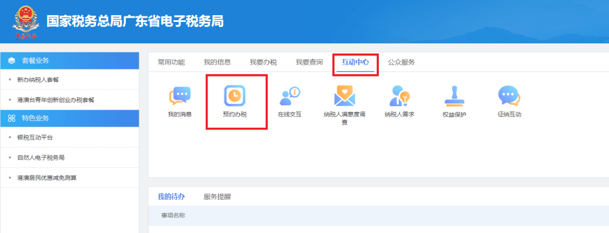
Task: Go to 自然人电子税务局 link
Action: coord(41,158)
